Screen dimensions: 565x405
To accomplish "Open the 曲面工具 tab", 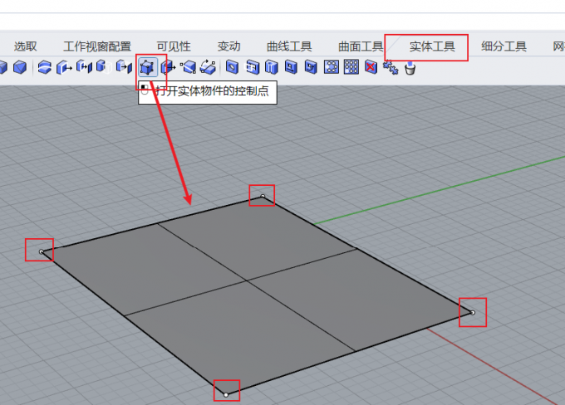I will coord(361,46).
